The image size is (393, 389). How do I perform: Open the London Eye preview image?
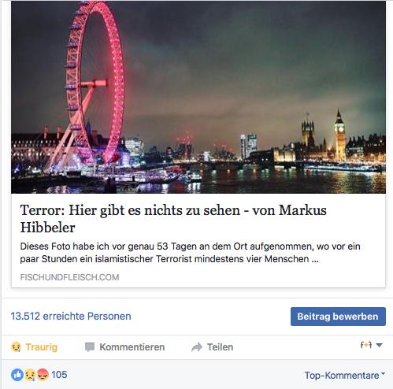coord(198,97)
